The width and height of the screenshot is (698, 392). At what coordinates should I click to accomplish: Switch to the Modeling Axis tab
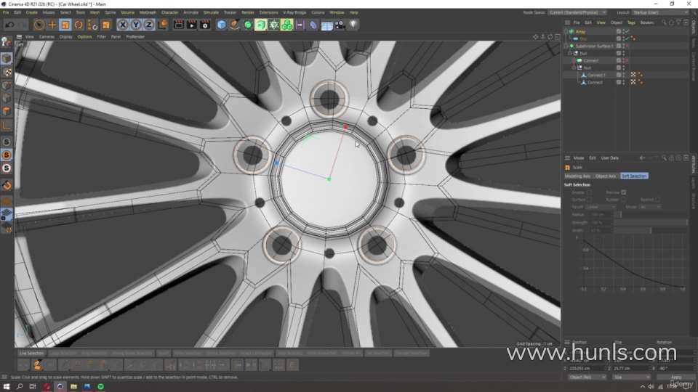(x=578, y=176)
